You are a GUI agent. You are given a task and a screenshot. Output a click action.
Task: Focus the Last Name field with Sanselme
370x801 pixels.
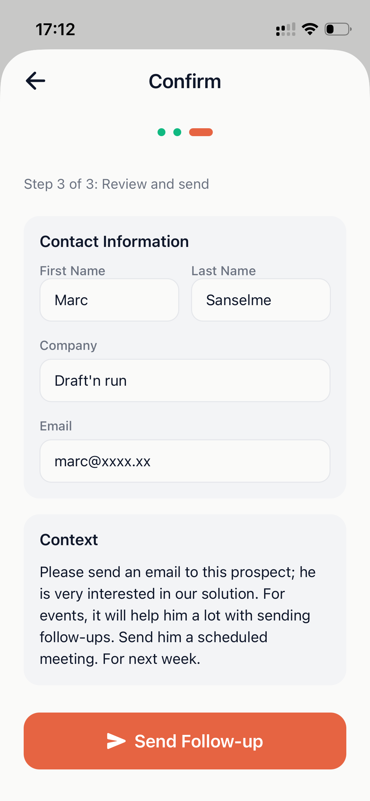[x=261, y=300]
